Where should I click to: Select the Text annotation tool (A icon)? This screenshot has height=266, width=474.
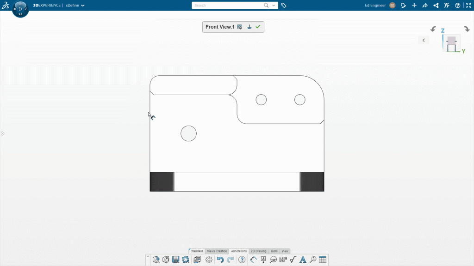303,260
